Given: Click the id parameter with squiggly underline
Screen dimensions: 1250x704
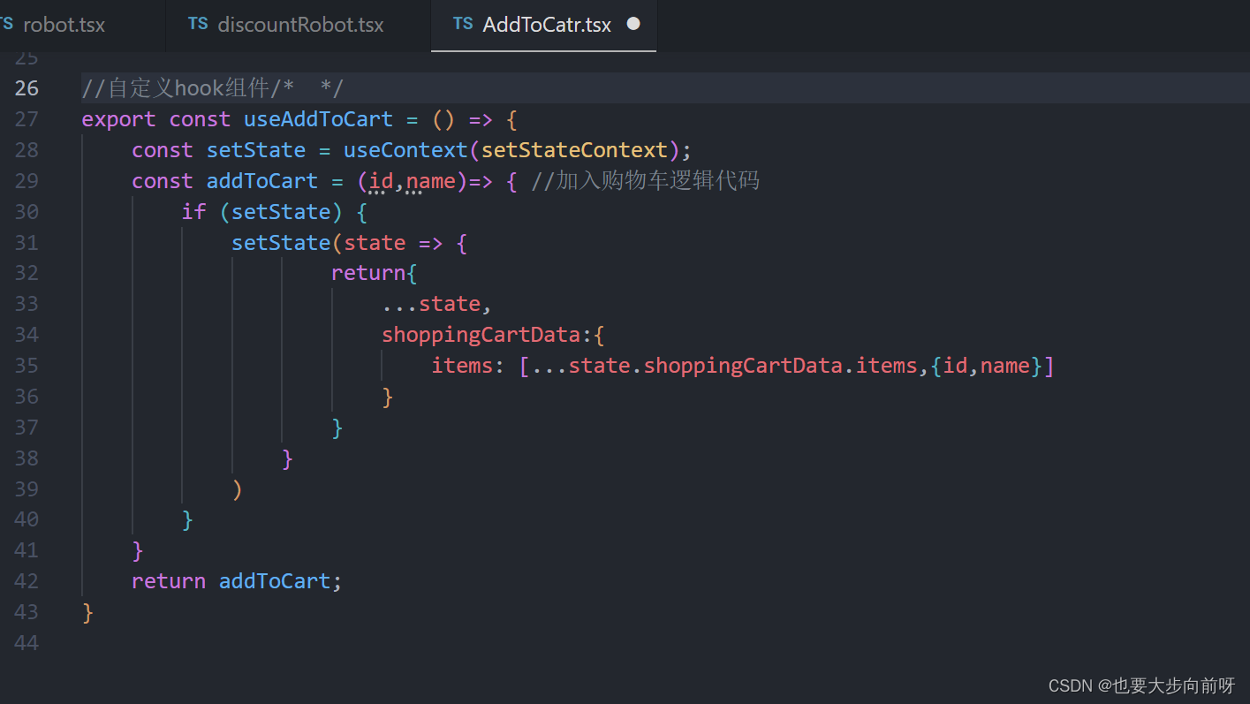Looking at the screenshot, I should coord(380,180).
